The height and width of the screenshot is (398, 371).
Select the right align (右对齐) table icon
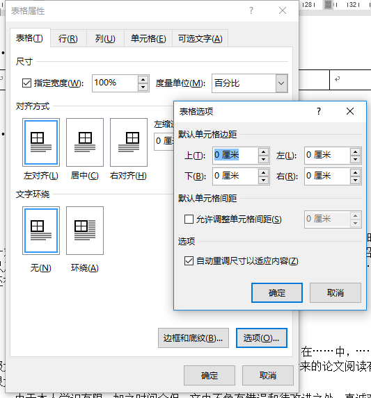[x=129, y=142]
